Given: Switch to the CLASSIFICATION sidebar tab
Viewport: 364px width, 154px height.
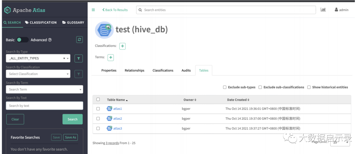Looking at the screenshot, I should (x=41, y=23).
